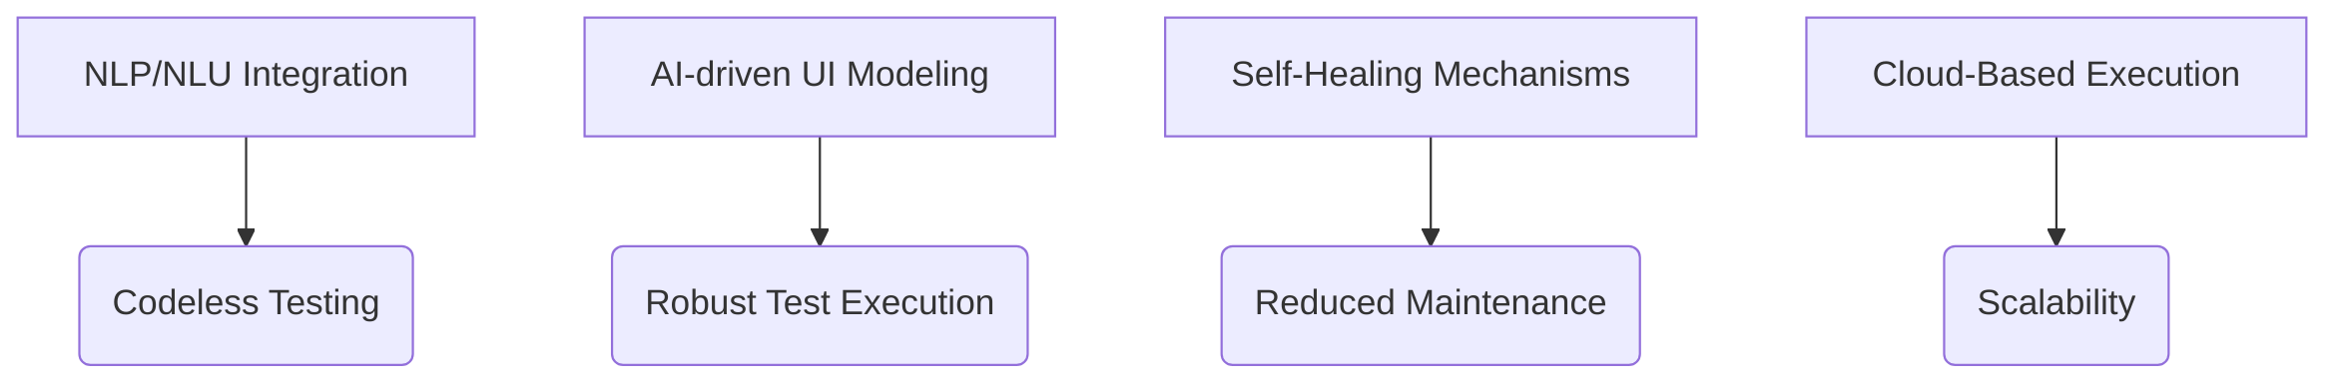Select connector line below NLP/NLU Integration

click(246, 184)
